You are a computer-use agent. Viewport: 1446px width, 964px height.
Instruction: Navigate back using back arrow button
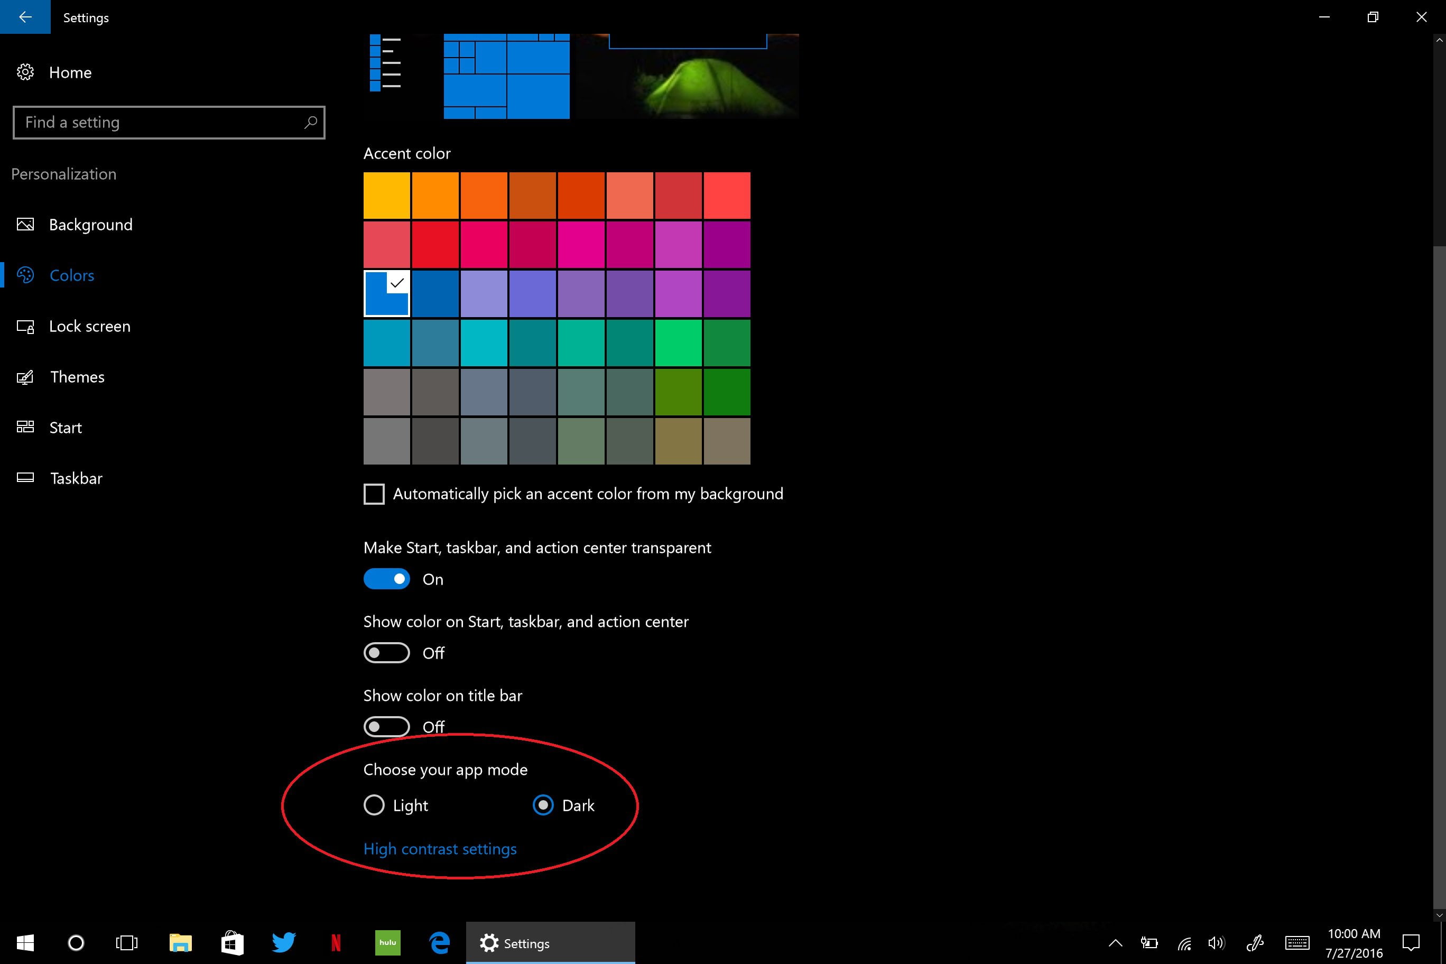point(26,16)
